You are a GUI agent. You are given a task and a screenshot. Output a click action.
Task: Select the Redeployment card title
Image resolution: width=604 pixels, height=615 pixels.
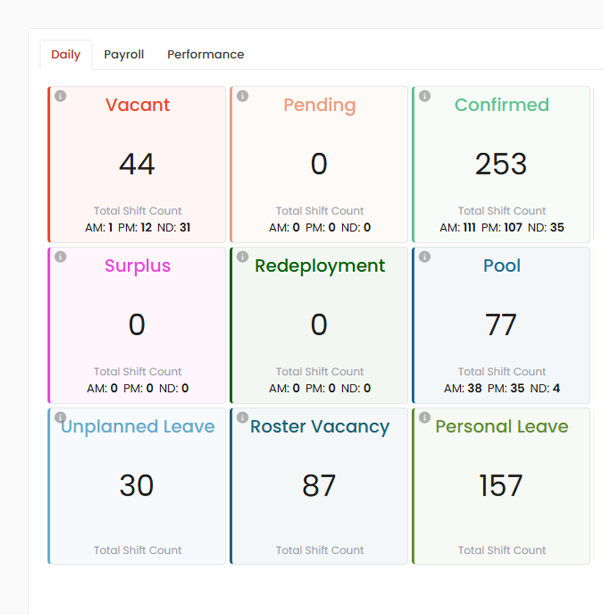coord(320,266)
